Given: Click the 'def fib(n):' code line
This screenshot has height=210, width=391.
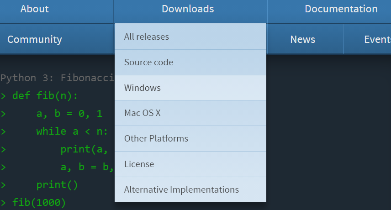Looking at the screenshot, I should click(x=45, y=96).
